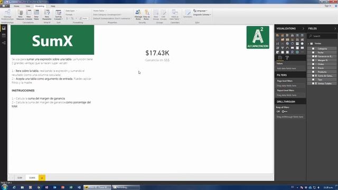Create a New Column
The height and width of the screenshot is (190, 338).
(29, 15)
